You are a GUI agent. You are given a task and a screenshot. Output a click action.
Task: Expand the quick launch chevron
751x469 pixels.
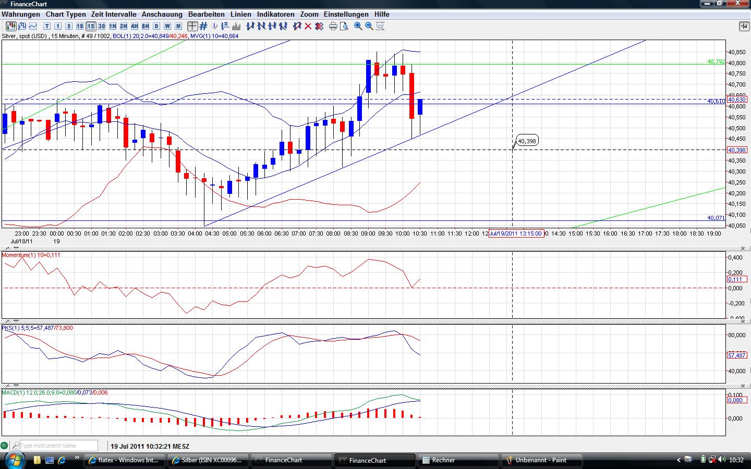pyautogui.click(x=77, y=458)
